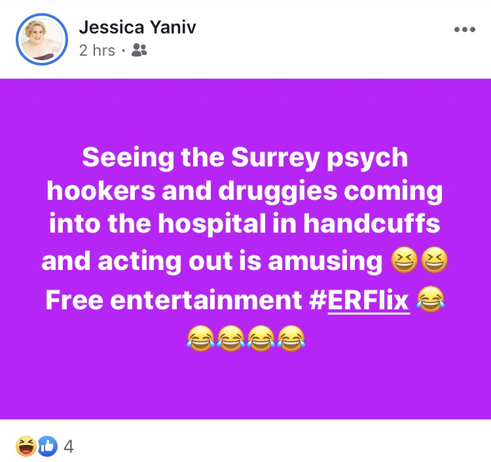
Task: Click the Haha reaction icon below post
Action: tap(26, 446)
